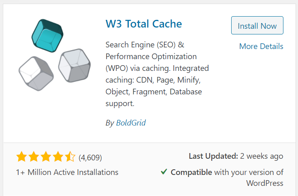Click the gray cube at logo's right

74,65
